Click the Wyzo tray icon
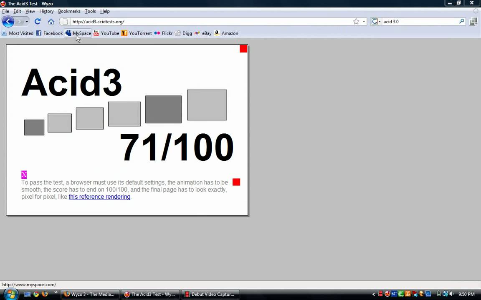 coord(387,294)
